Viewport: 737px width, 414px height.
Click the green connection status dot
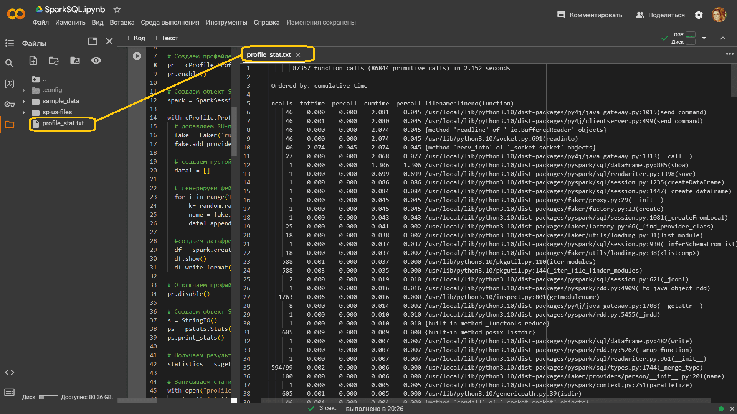[x=721, y=409]
